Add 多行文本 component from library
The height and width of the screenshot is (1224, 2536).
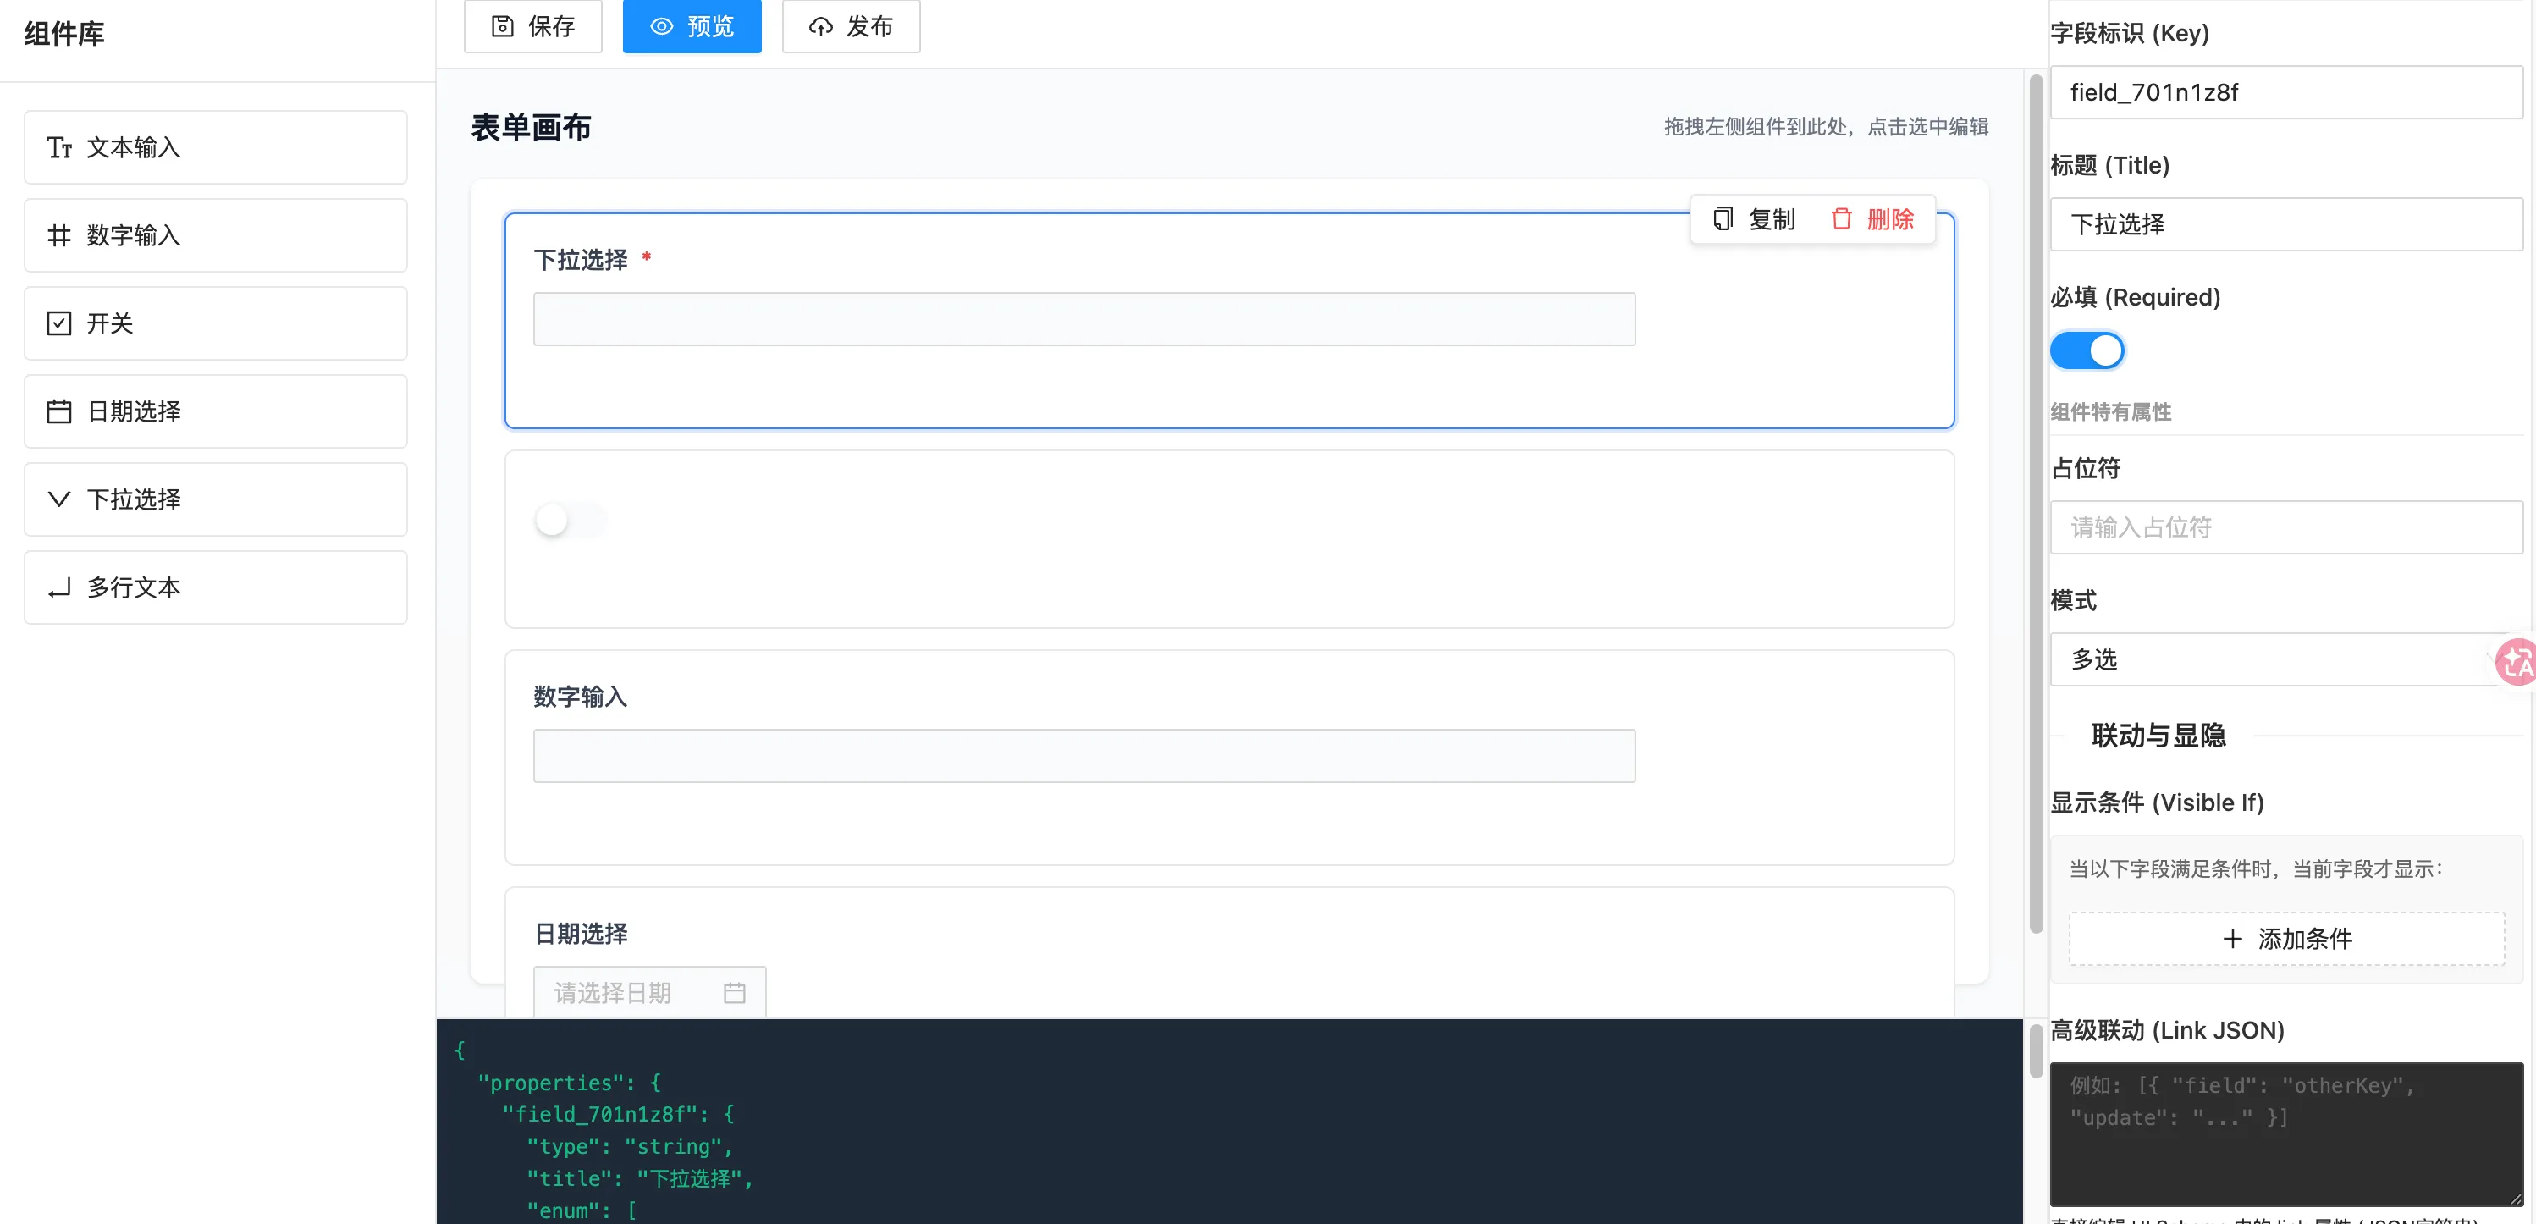click(216, 587)
